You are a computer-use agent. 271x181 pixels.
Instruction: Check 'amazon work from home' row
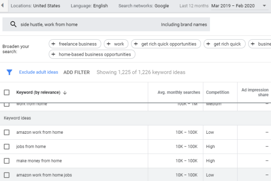[x=6, y=132]
